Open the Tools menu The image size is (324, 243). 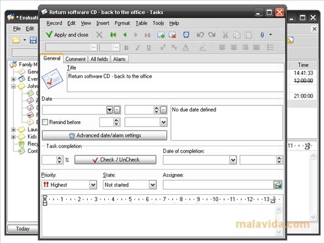pos(158,23)
